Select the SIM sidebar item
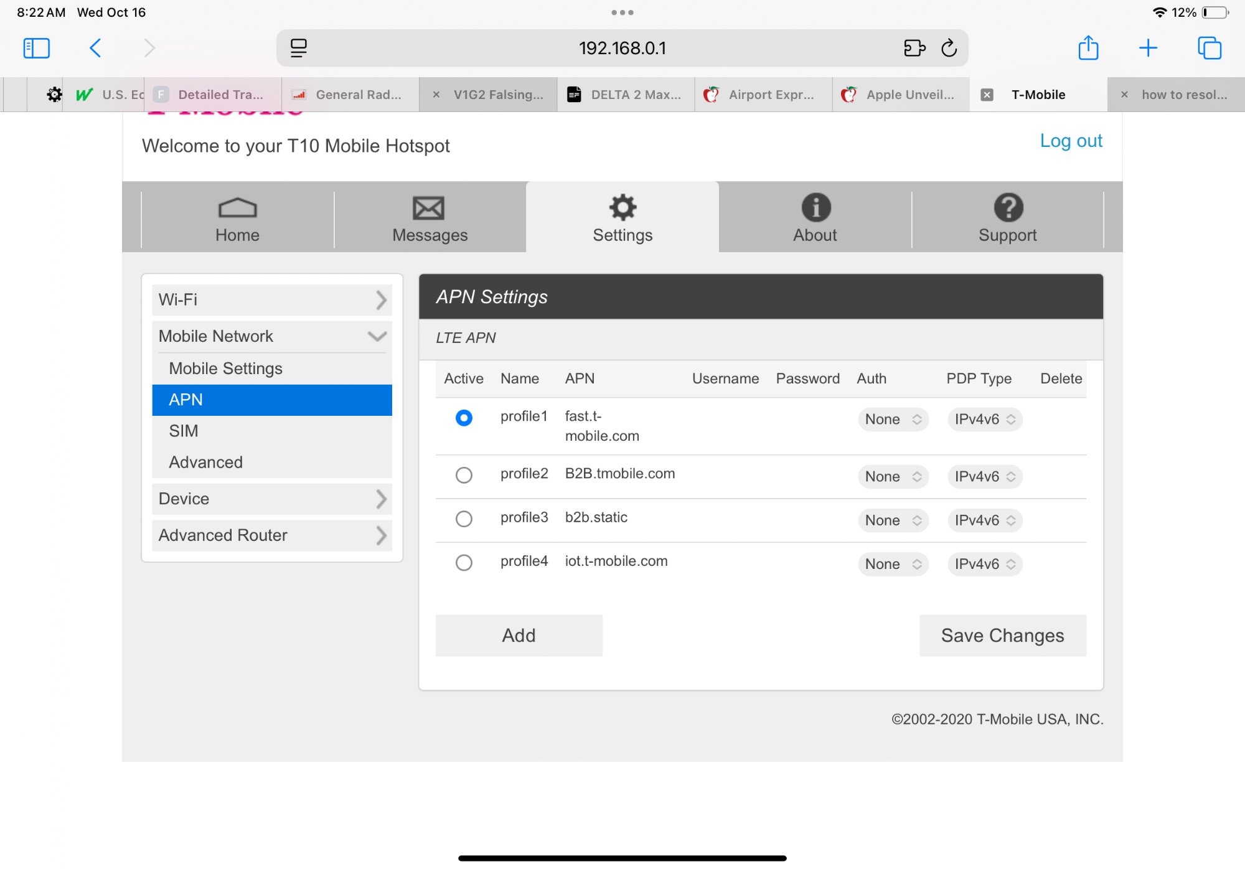 [184, 431]
